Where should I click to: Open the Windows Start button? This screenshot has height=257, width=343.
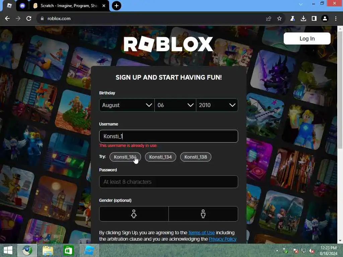tap(8, 250)
